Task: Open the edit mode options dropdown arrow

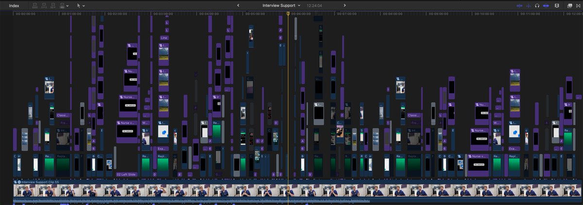Action: (68, 5)
